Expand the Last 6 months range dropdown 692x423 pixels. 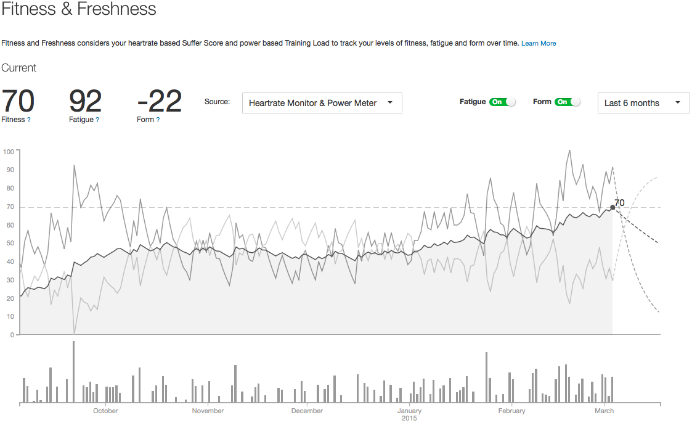point(643,103)
